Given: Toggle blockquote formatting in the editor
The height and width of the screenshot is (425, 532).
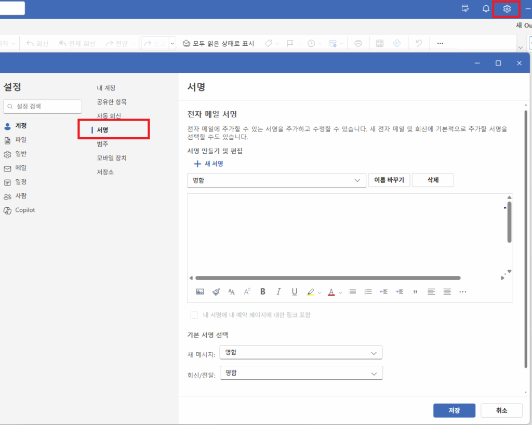Looking at the screenshot, I should click(415, 291).
